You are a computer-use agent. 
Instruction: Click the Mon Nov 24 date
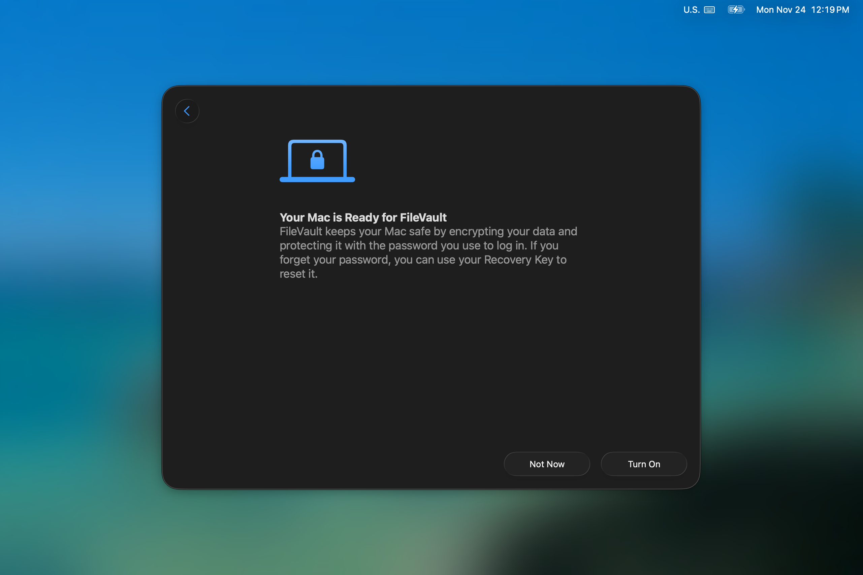click(x=780, y=10)
